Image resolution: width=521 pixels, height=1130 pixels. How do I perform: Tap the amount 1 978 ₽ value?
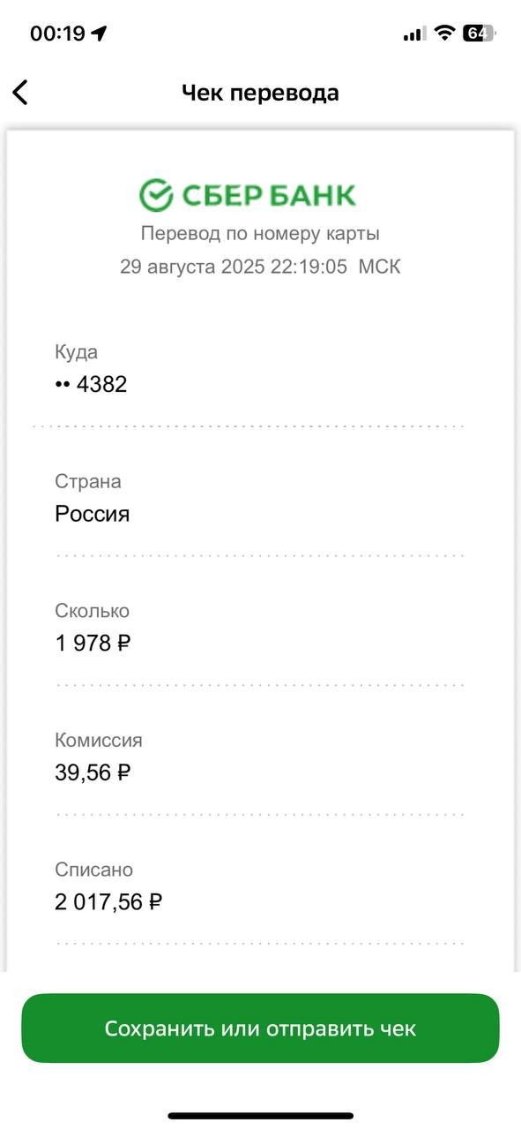(x=93, y=643)
